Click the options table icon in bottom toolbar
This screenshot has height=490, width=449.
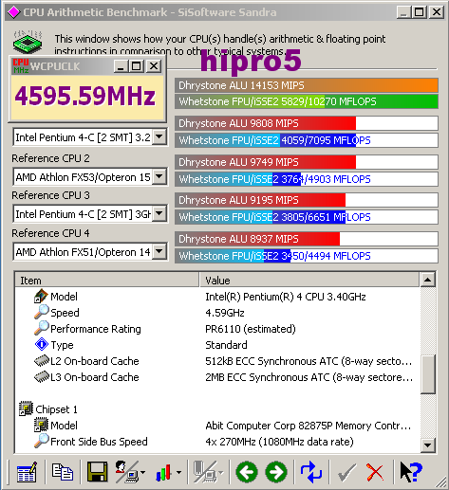click(x=27, y=472)
